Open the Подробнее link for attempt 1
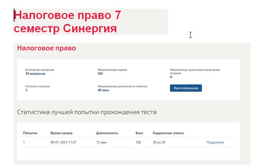This screenshot has height=167, width=253. 215,142
